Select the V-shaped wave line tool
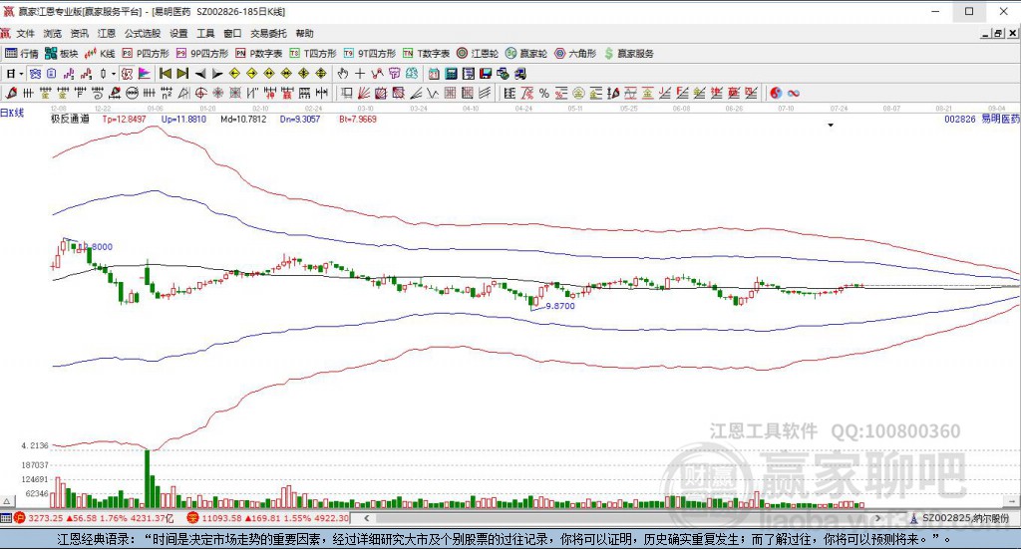The image size is (1021, 549). (x=433, y=93)
